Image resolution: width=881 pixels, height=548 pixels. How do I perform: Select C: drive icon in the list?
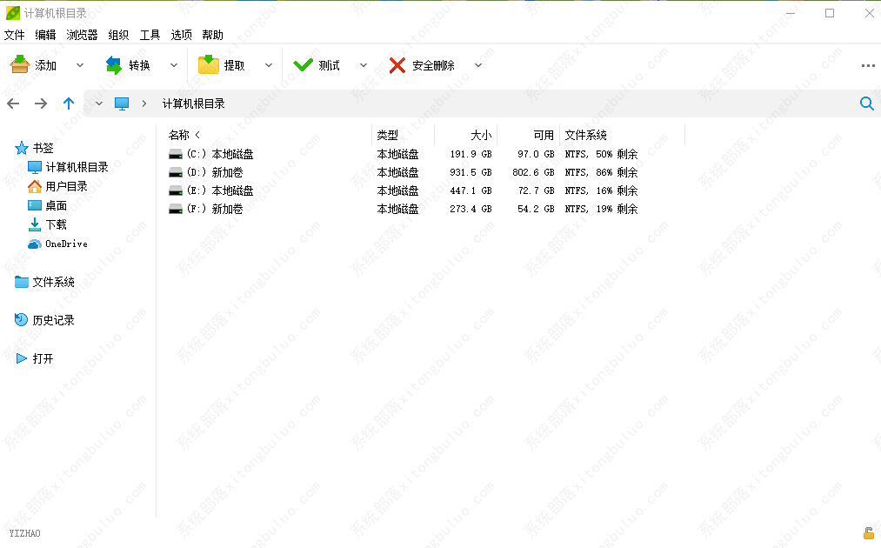[x=176, y=154]
